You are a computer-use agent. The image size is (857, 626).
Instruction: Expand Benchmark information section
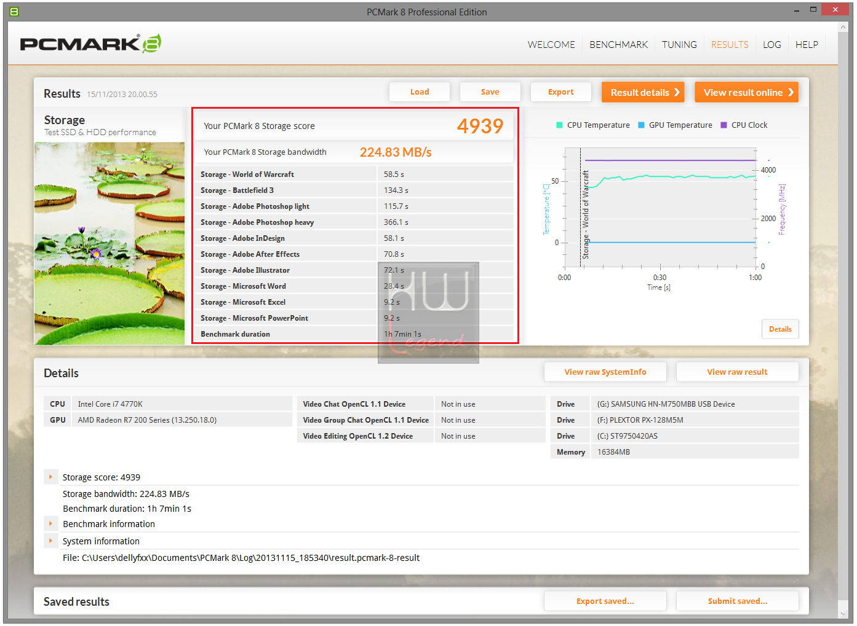(x=50, y=523)
